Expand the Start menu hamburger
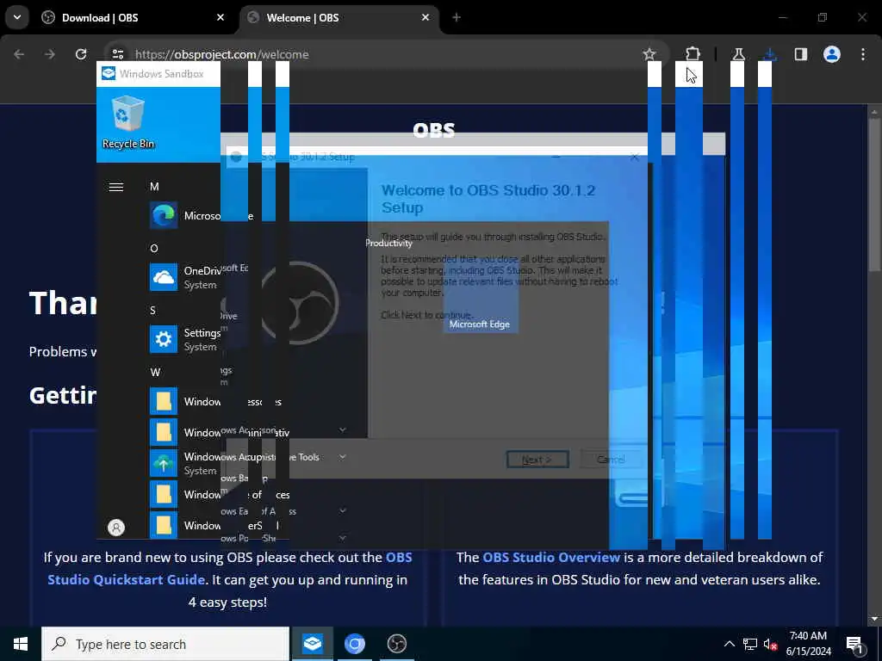 (116, 187)
